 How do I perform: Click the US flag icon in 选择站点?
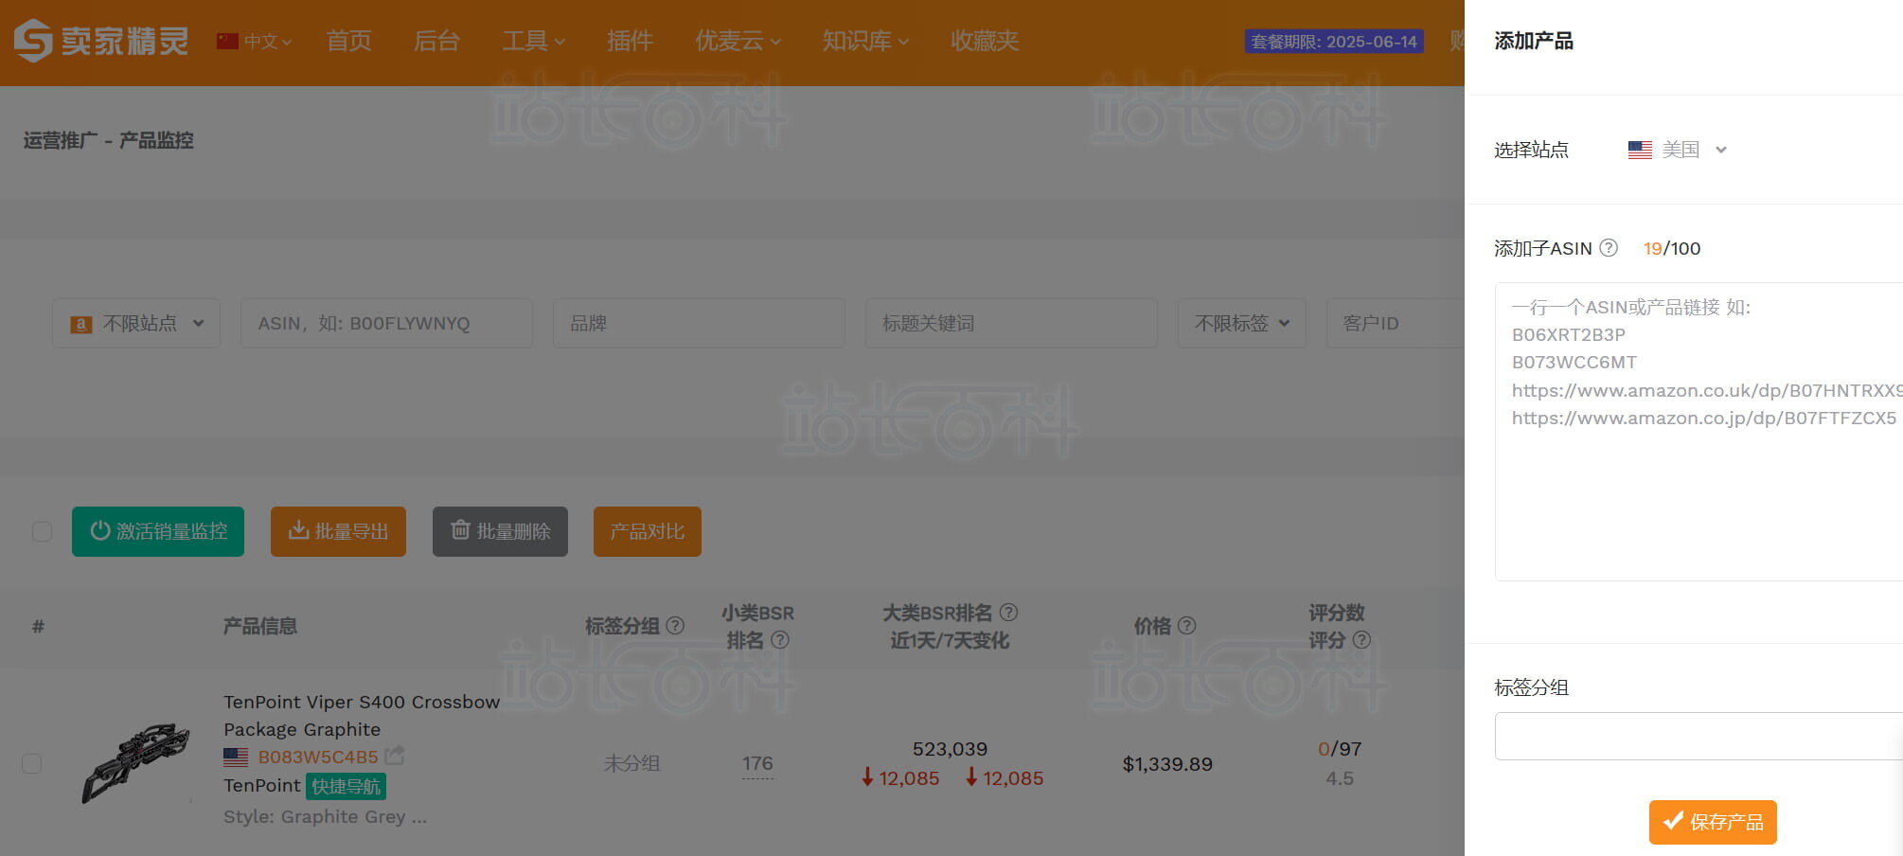point(1640,149)
